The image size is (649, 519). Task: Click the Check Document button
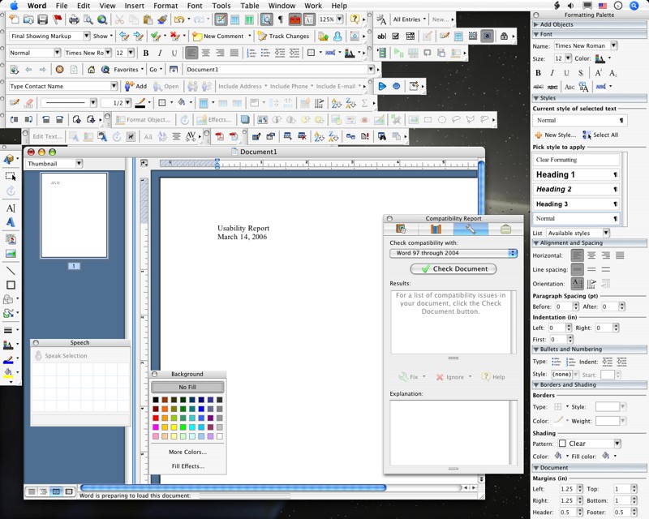pos(453,269)
